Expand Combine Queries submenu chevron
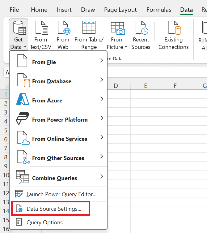The height and width of the screenshot is (233, 207). click(x=102, y=176)
